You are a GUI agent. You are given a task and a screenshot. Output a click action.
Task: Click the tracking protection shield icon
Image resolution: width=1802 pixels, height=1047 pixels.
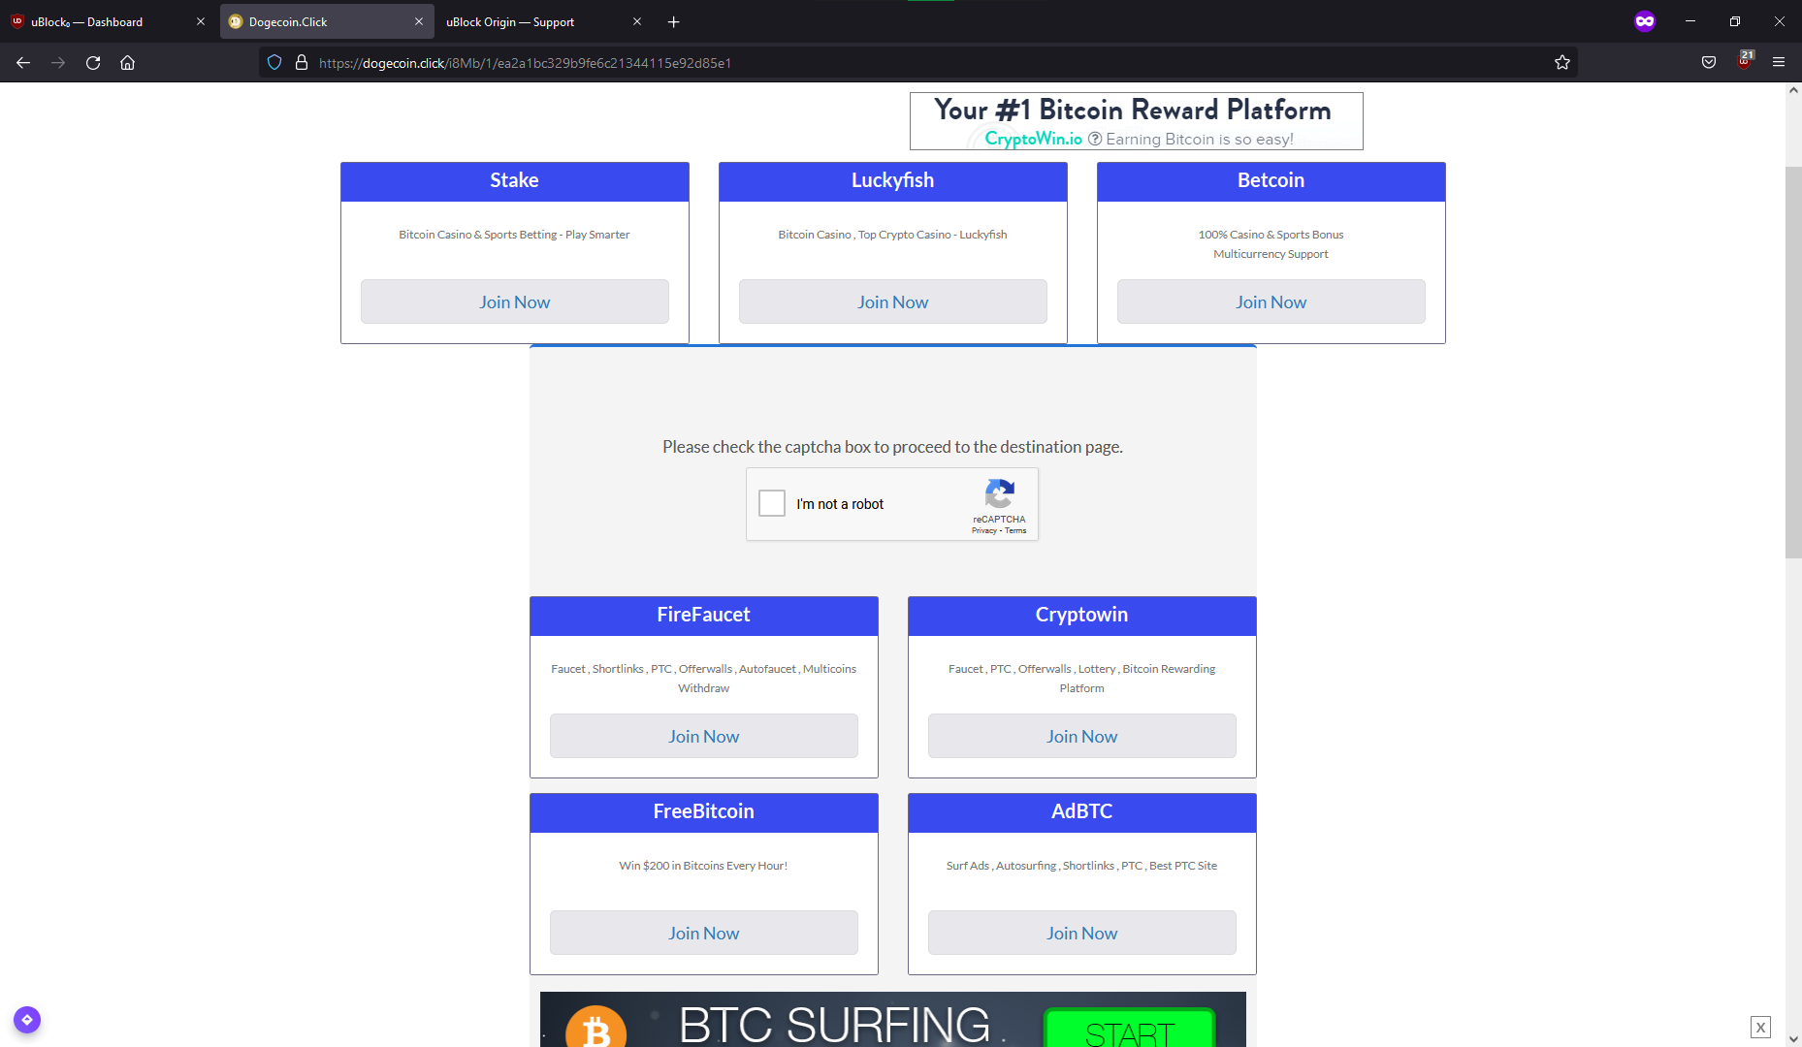tap(274, 62)
